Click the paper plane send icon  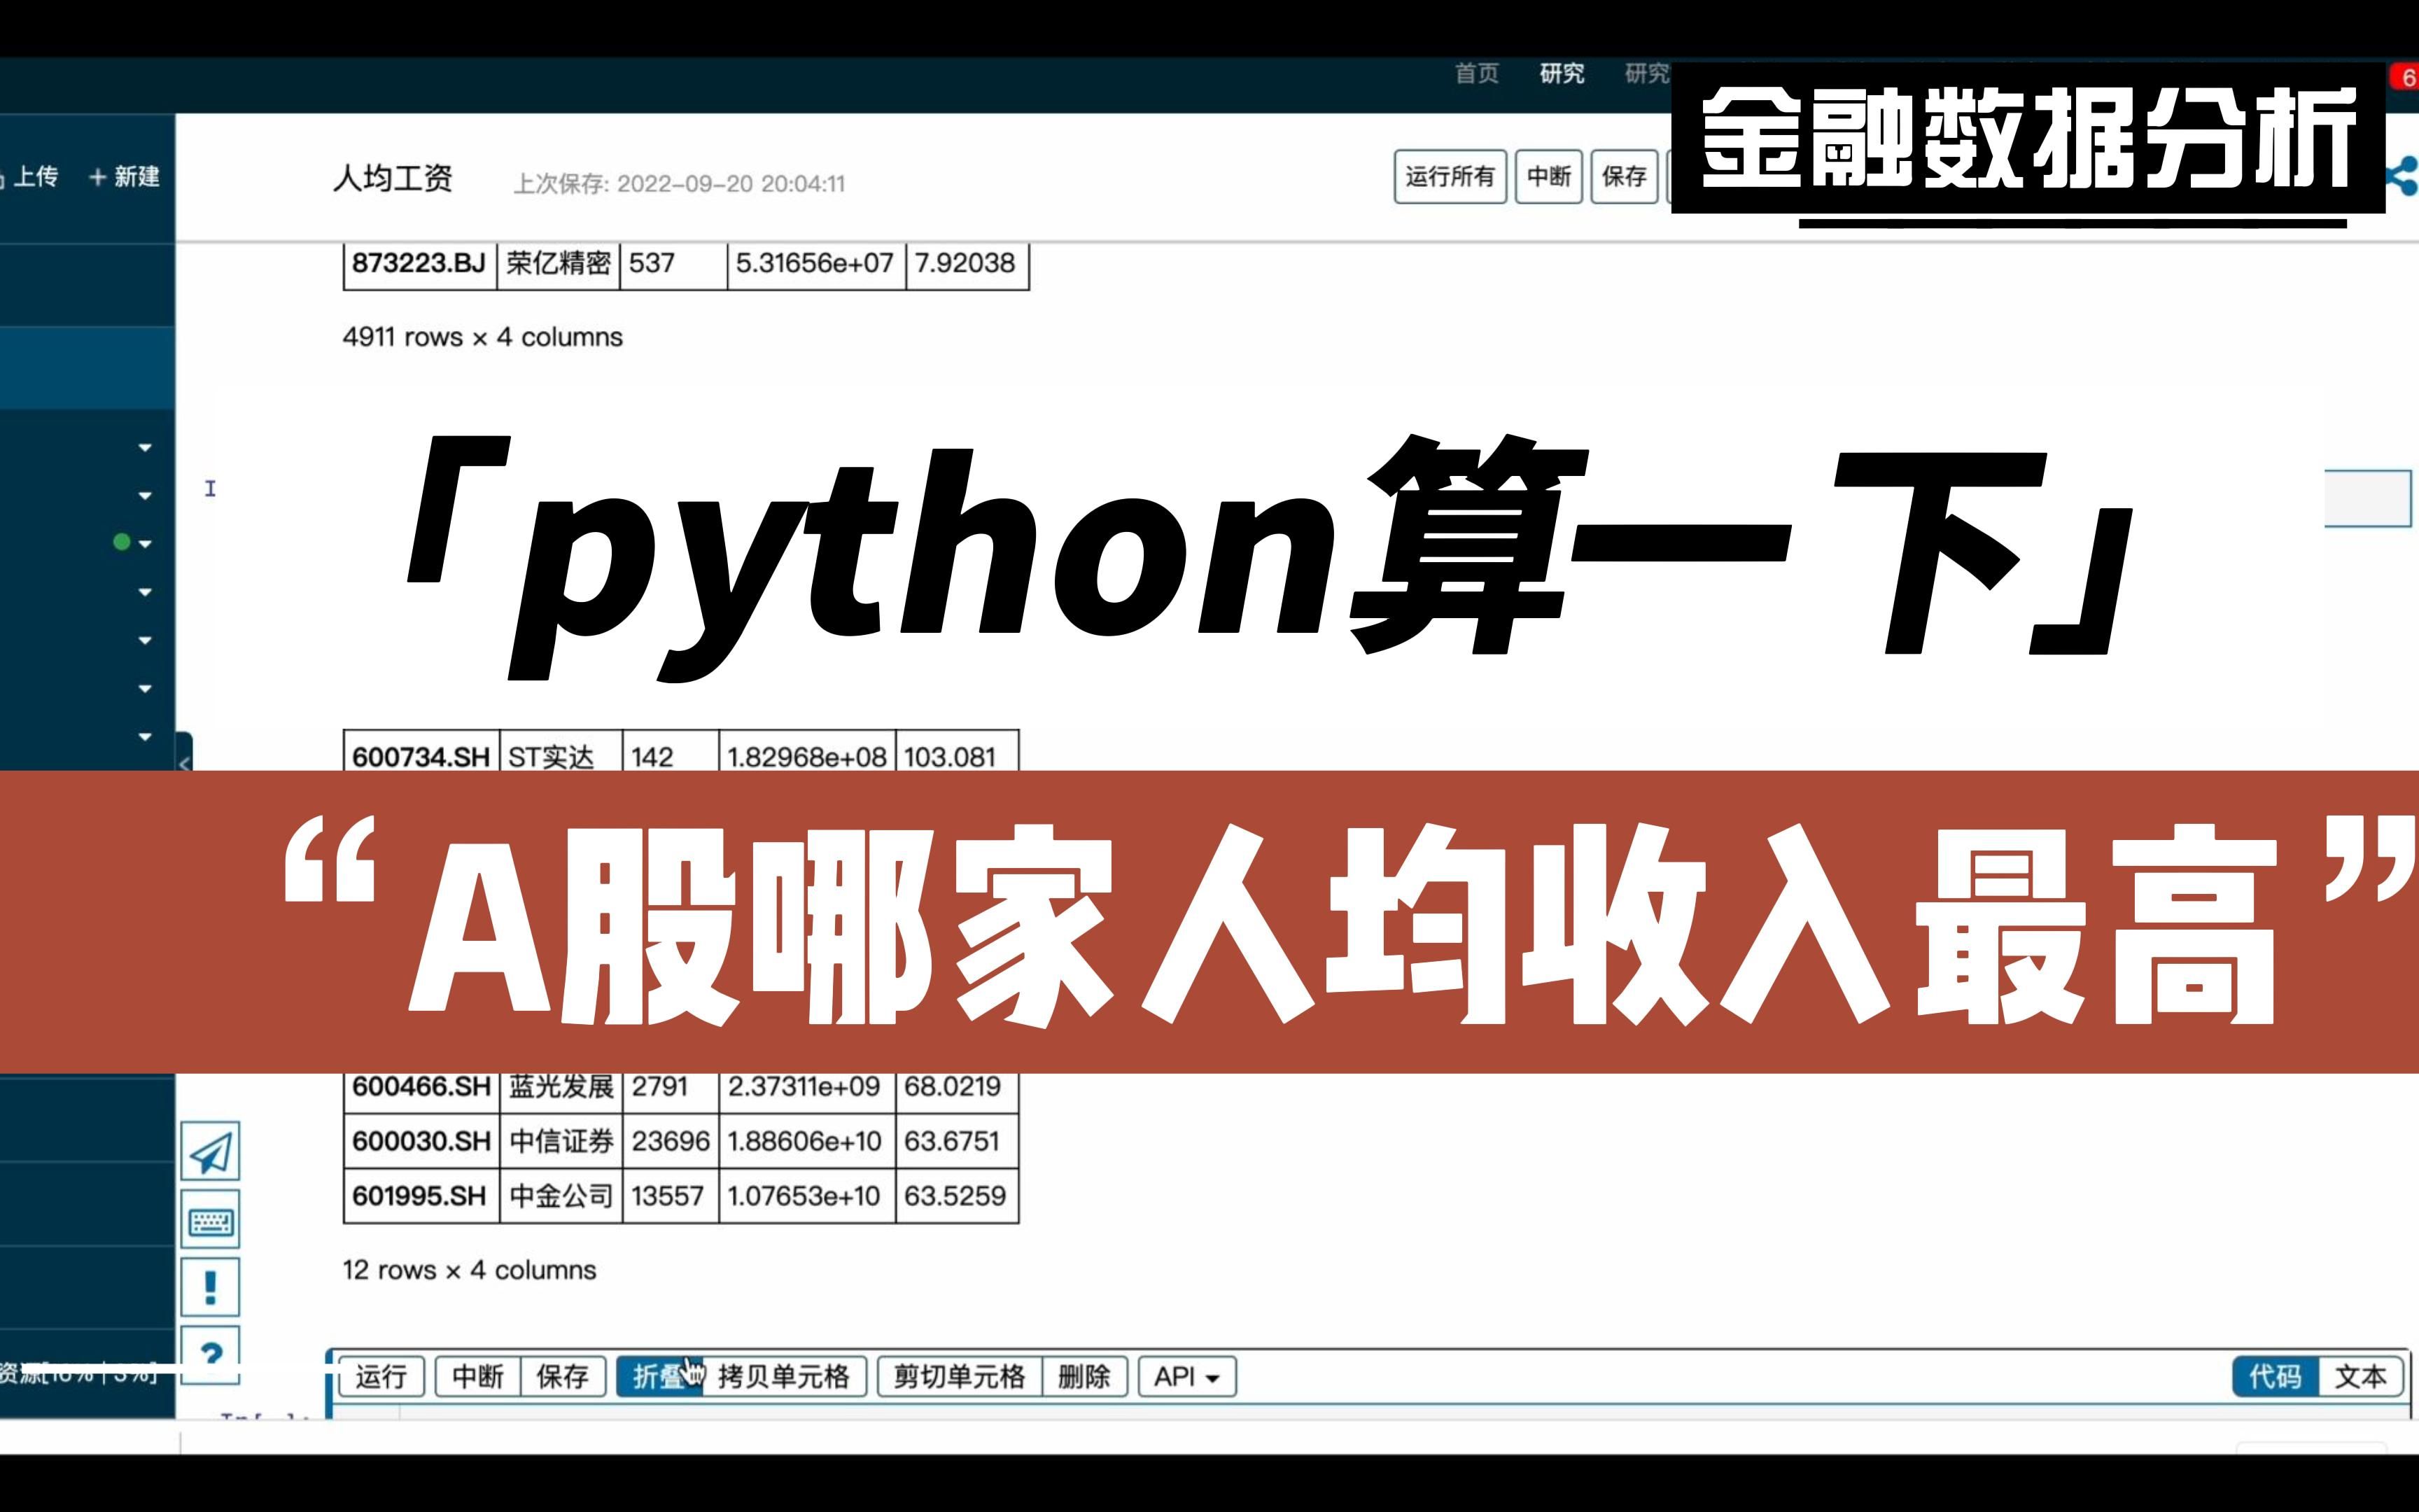210,1152
